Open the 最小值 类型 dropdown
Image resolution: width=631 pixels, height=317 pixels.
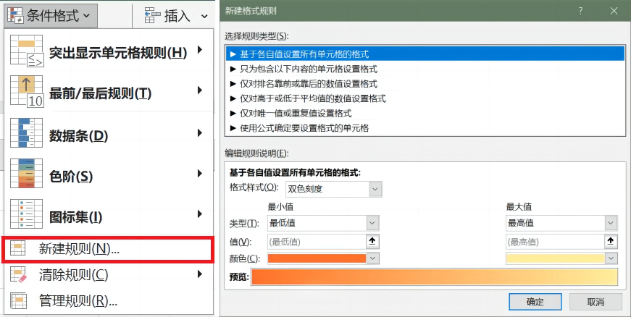click(x=323, y=224)
